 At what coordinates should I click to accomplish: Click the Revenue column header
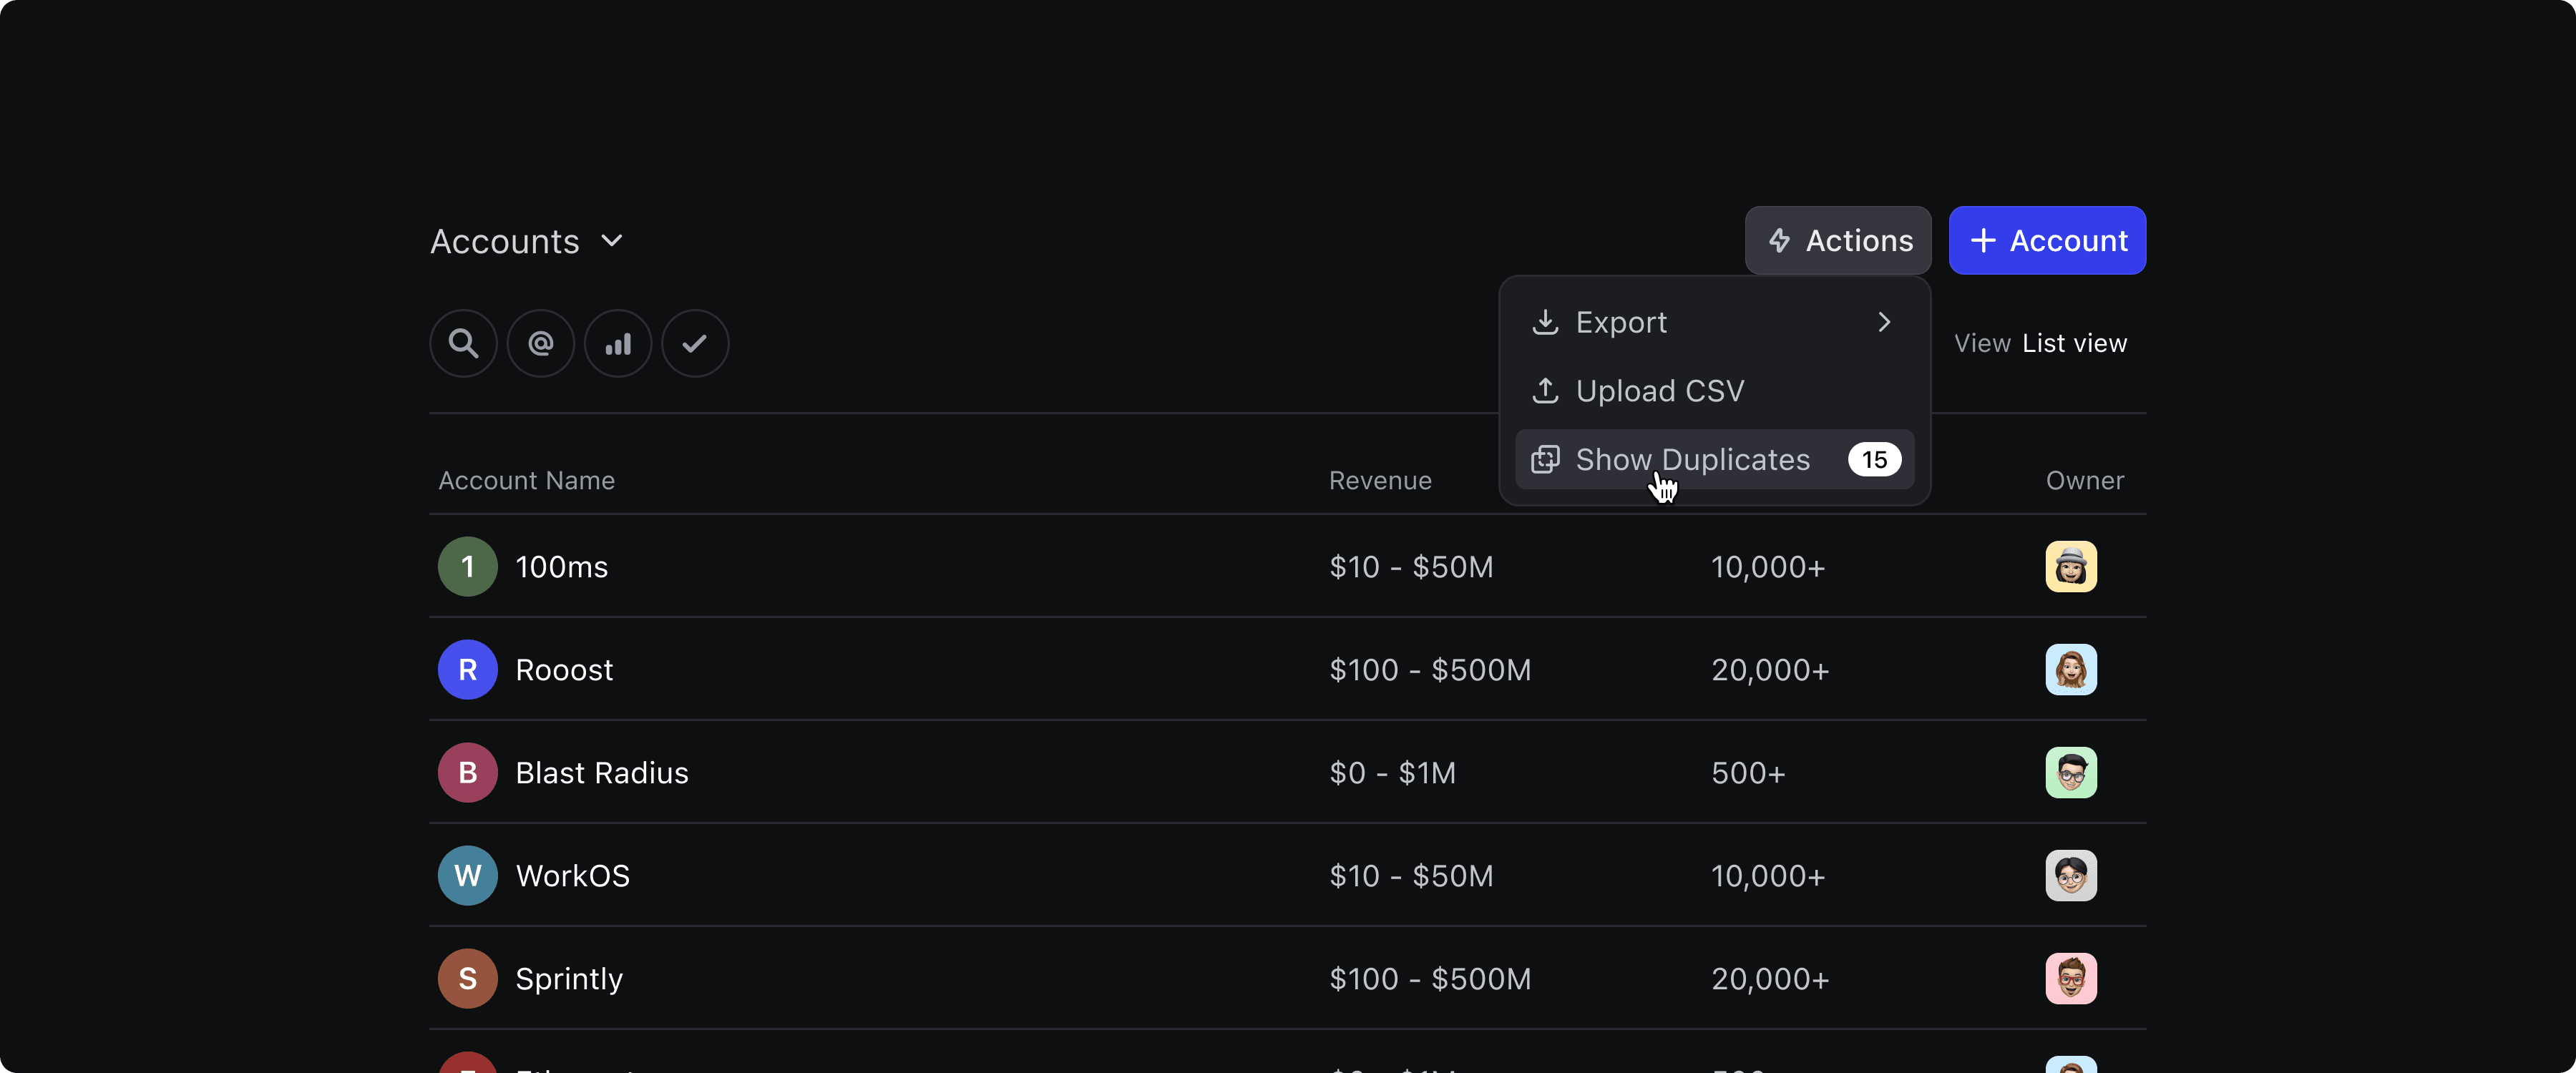coord(1380,481)
